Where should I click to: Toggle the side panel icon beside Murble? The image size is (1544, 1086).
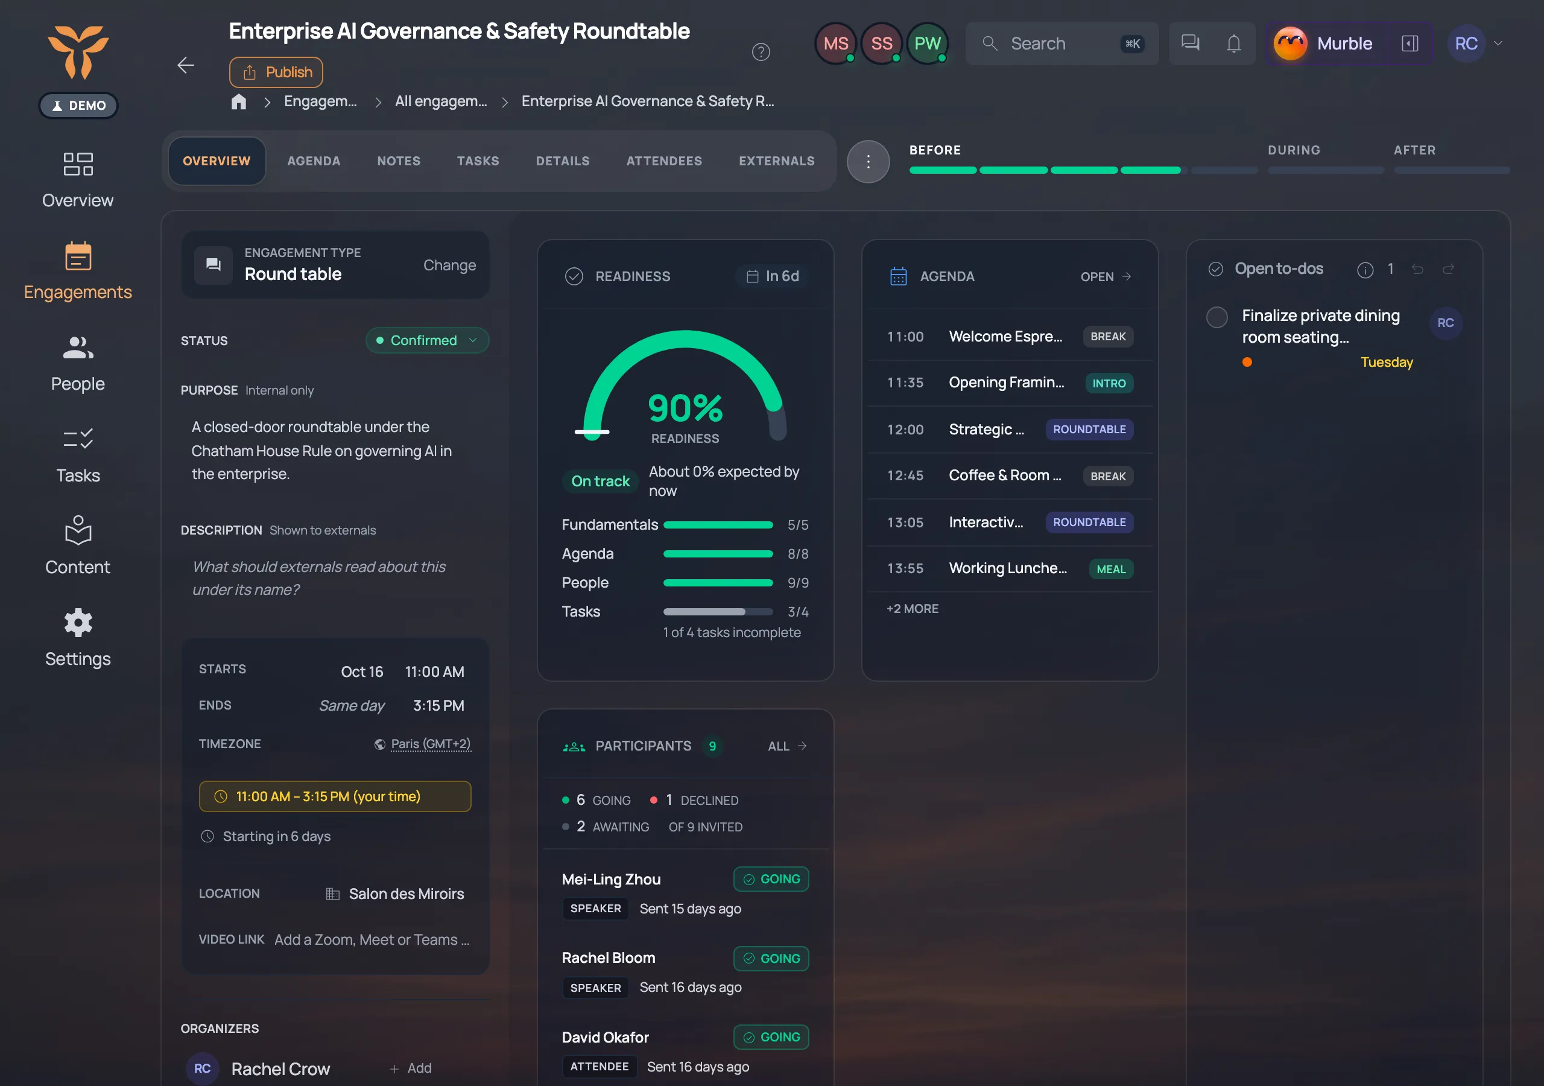[x=1410, y=43]
